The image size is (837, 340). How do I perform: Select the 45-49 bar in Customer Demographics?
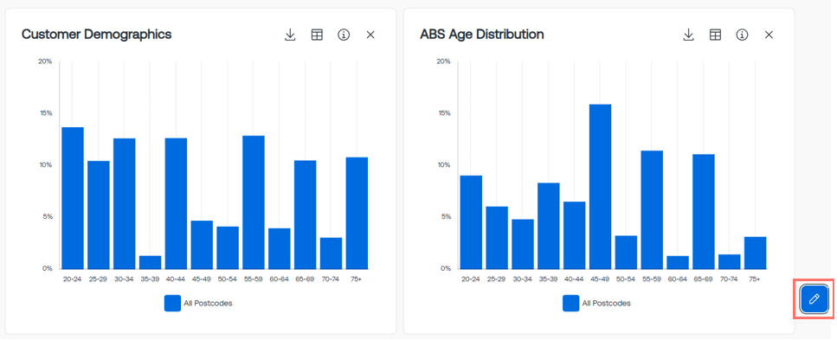202,245
